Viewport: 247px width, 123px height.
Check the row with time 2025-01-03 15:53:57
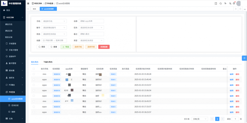tap(34, 85)
